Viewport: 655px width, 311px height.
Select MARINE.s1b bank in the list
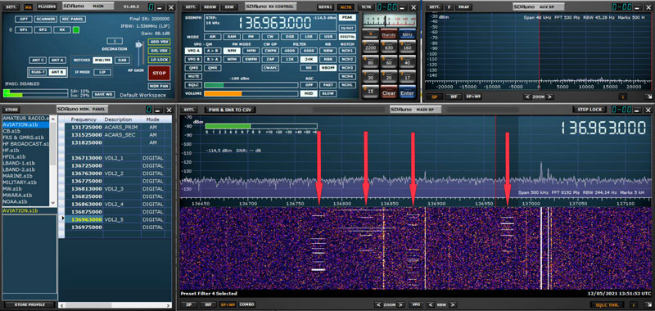click(19, 176)
